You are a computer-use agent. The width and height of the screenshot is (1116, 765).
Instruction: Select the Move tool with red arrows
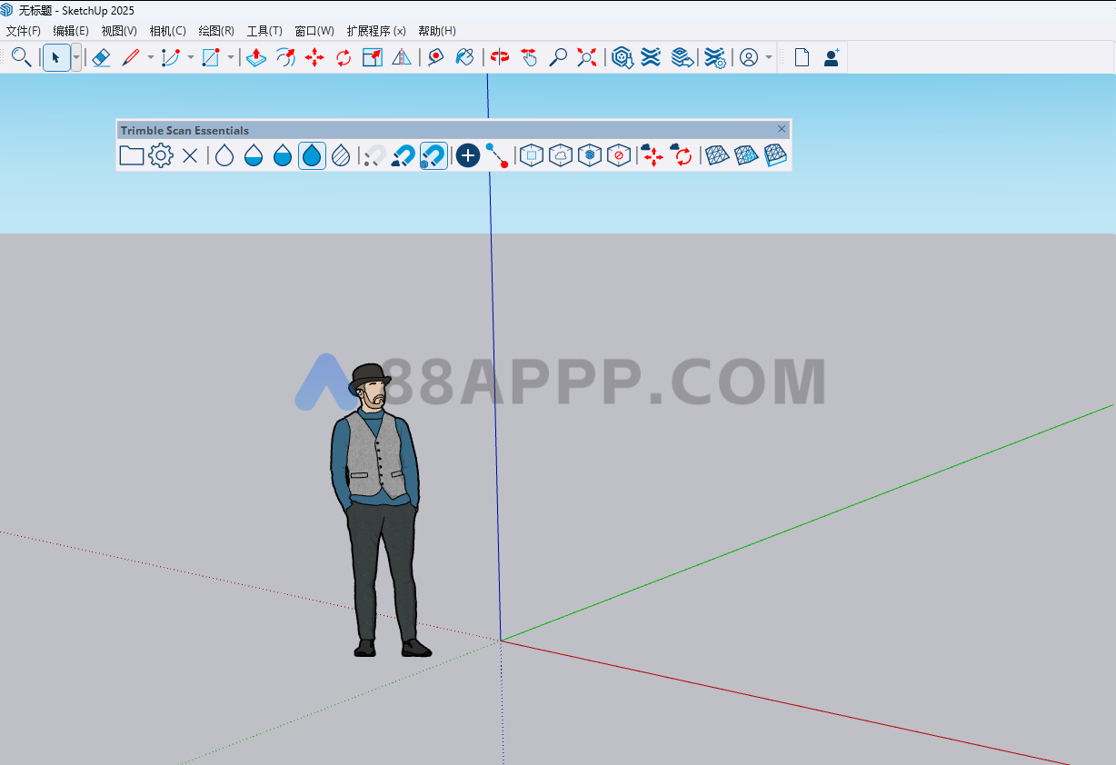point(314,57)
